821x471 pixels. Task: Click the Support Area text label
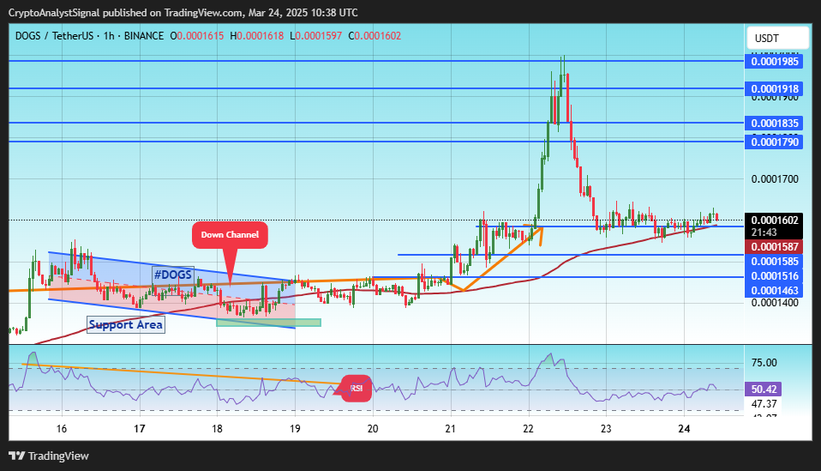[x=126, y=325]
